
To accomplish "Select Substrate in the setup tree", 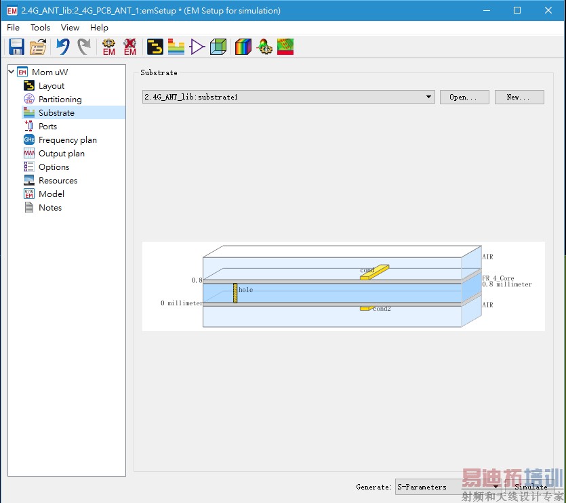I will point(56,113).
